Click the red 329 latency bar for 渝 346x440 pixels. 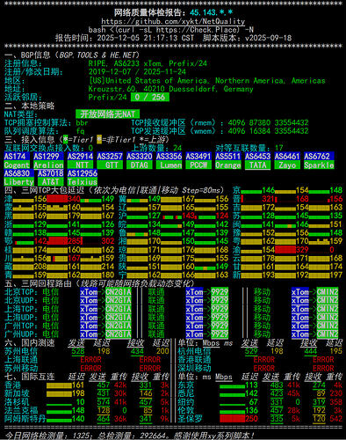pyautogui.click(x=285, y=250)
